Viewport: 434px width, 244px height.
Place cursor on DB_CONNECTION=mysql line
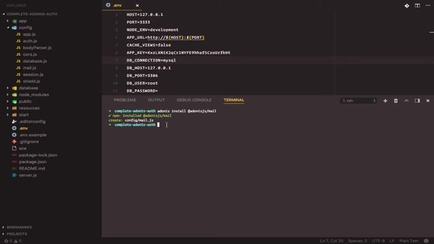click(151, 60)
